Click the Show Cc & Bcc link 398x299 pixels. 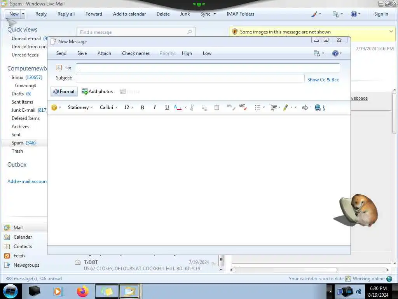tap(323, 80)
